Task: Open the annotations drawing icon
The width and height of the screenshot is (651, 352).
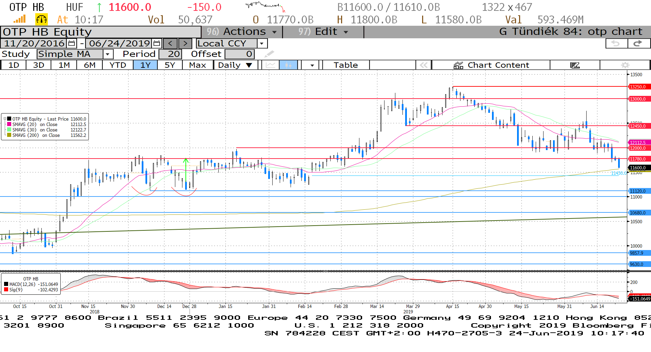Action: tap(575, 65)
